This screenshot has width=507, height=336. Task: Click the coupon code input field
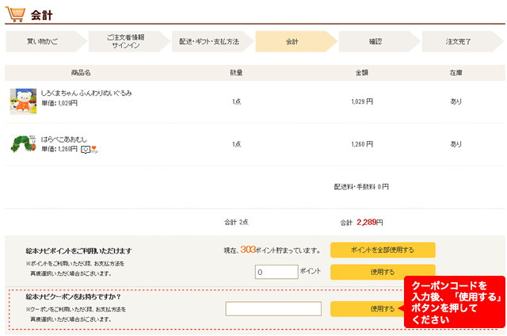tap(273, 309)
